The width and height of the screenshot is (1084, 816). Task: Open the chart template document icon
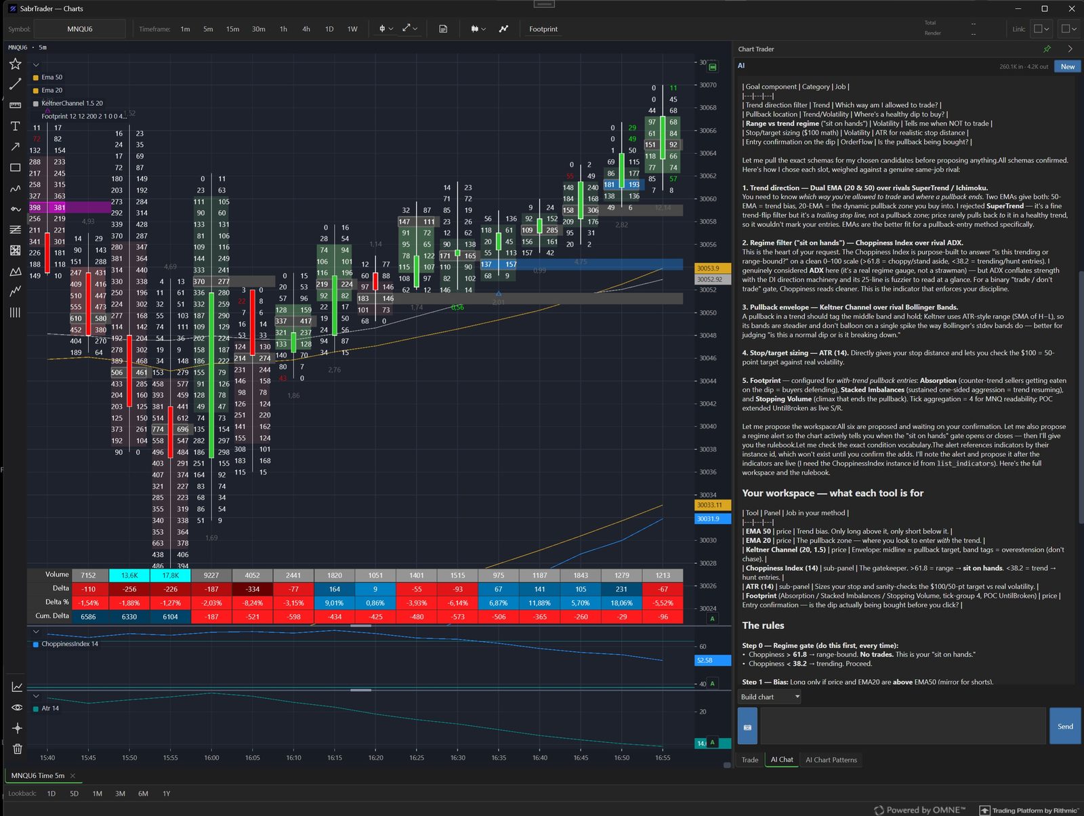[x=443, y=29]
